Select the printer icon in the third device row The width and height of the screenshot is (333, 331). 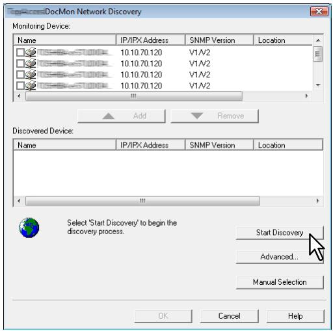[31, 74]
